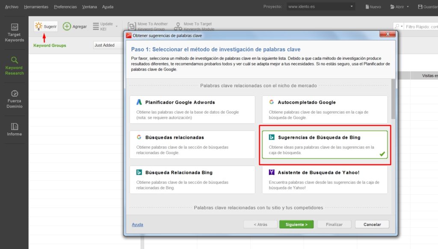
Task: Click the Visitas column header
Action: [x=424, y=76]
